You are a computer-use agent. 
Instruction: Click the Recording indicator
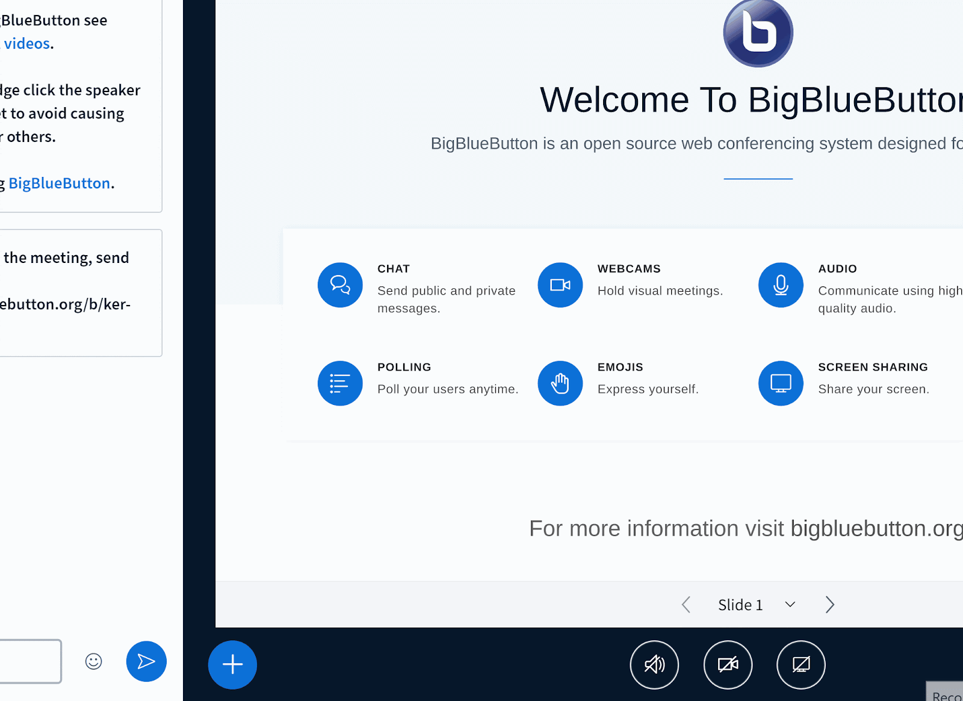[x=946, y=693]
